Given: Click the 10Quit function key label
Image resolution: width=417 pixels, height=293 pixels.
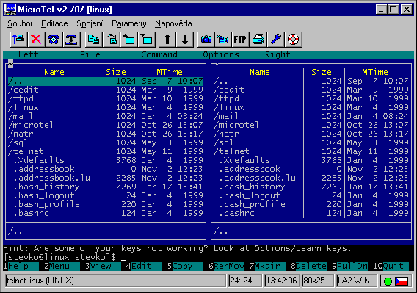Looking at the screenshot, I should click(x=391, y=266).
